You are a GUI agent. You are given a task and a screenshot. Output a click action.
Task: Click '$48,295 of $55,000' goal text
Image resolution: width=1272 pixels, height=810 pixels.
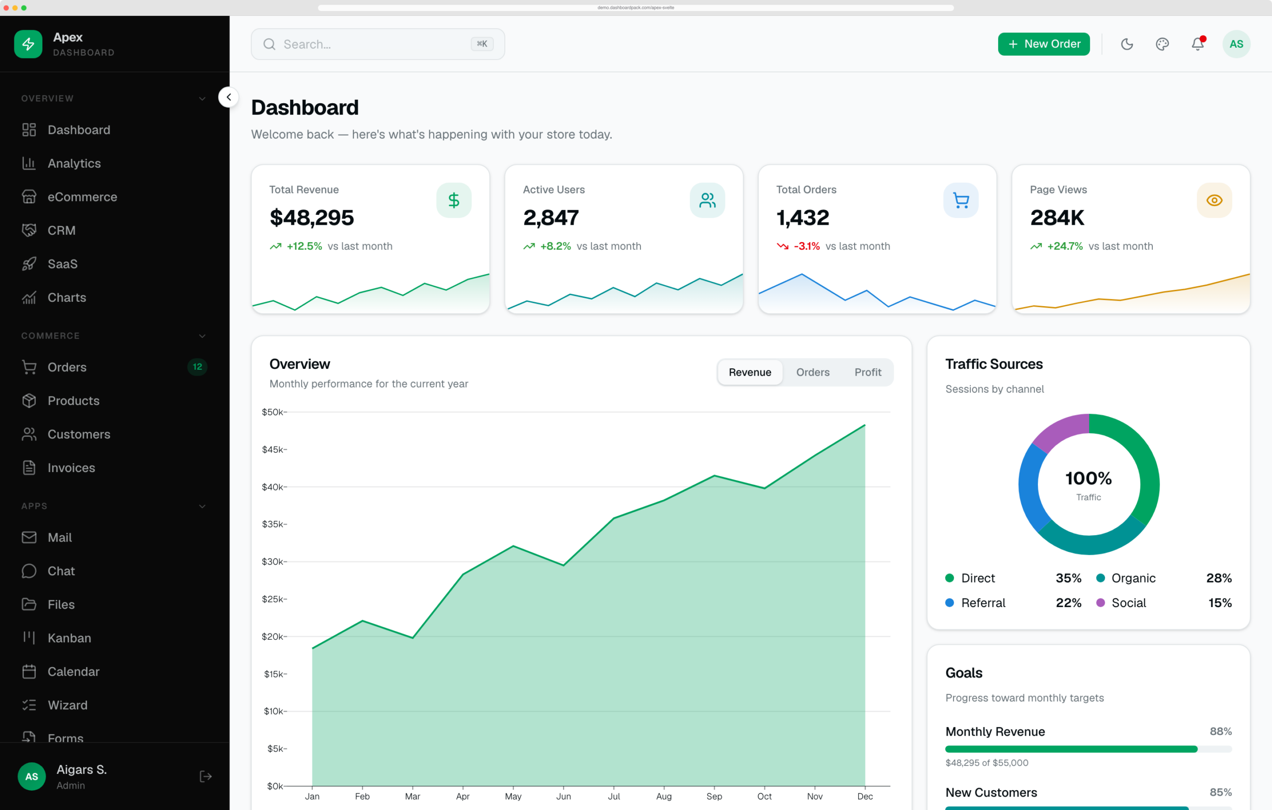986,762
